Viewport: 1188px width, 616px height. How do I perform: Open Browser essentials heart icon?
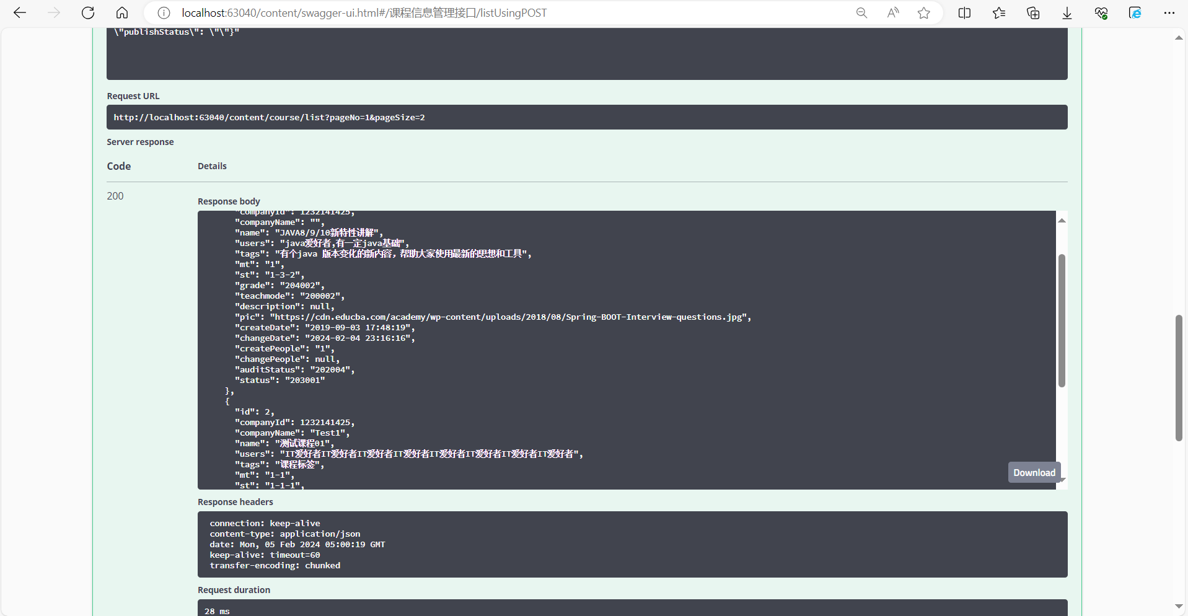point(1101,13)
